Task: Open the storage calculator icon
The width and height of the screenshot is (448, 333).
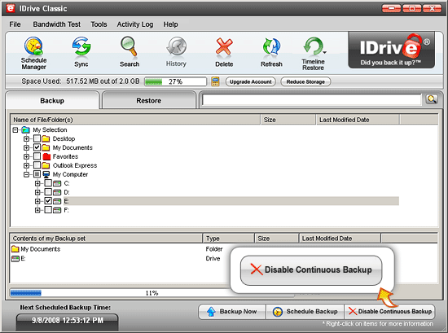Action: pos(215,81)
